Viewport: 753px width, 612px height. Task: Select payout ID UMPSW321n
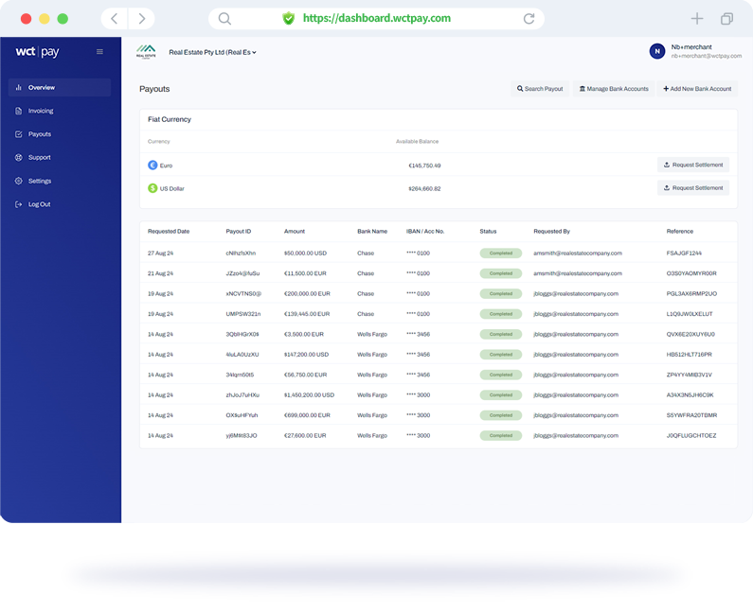243,314
